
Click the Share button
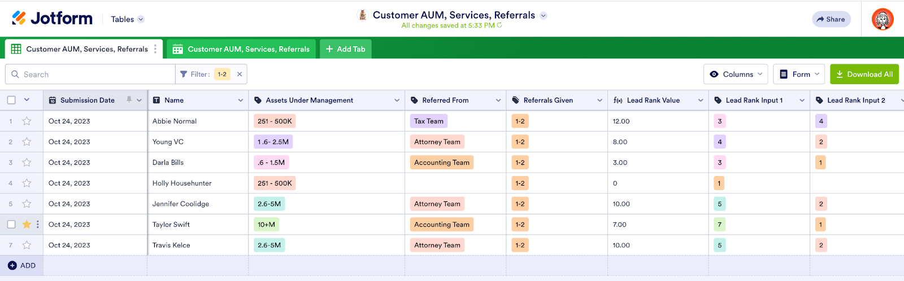point(831,19)
